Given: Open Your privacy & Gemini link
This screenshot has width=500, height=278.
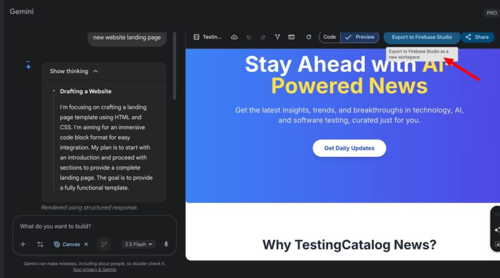Looking at the screenshot, I should pyautogui.click(x=94, y=269).
